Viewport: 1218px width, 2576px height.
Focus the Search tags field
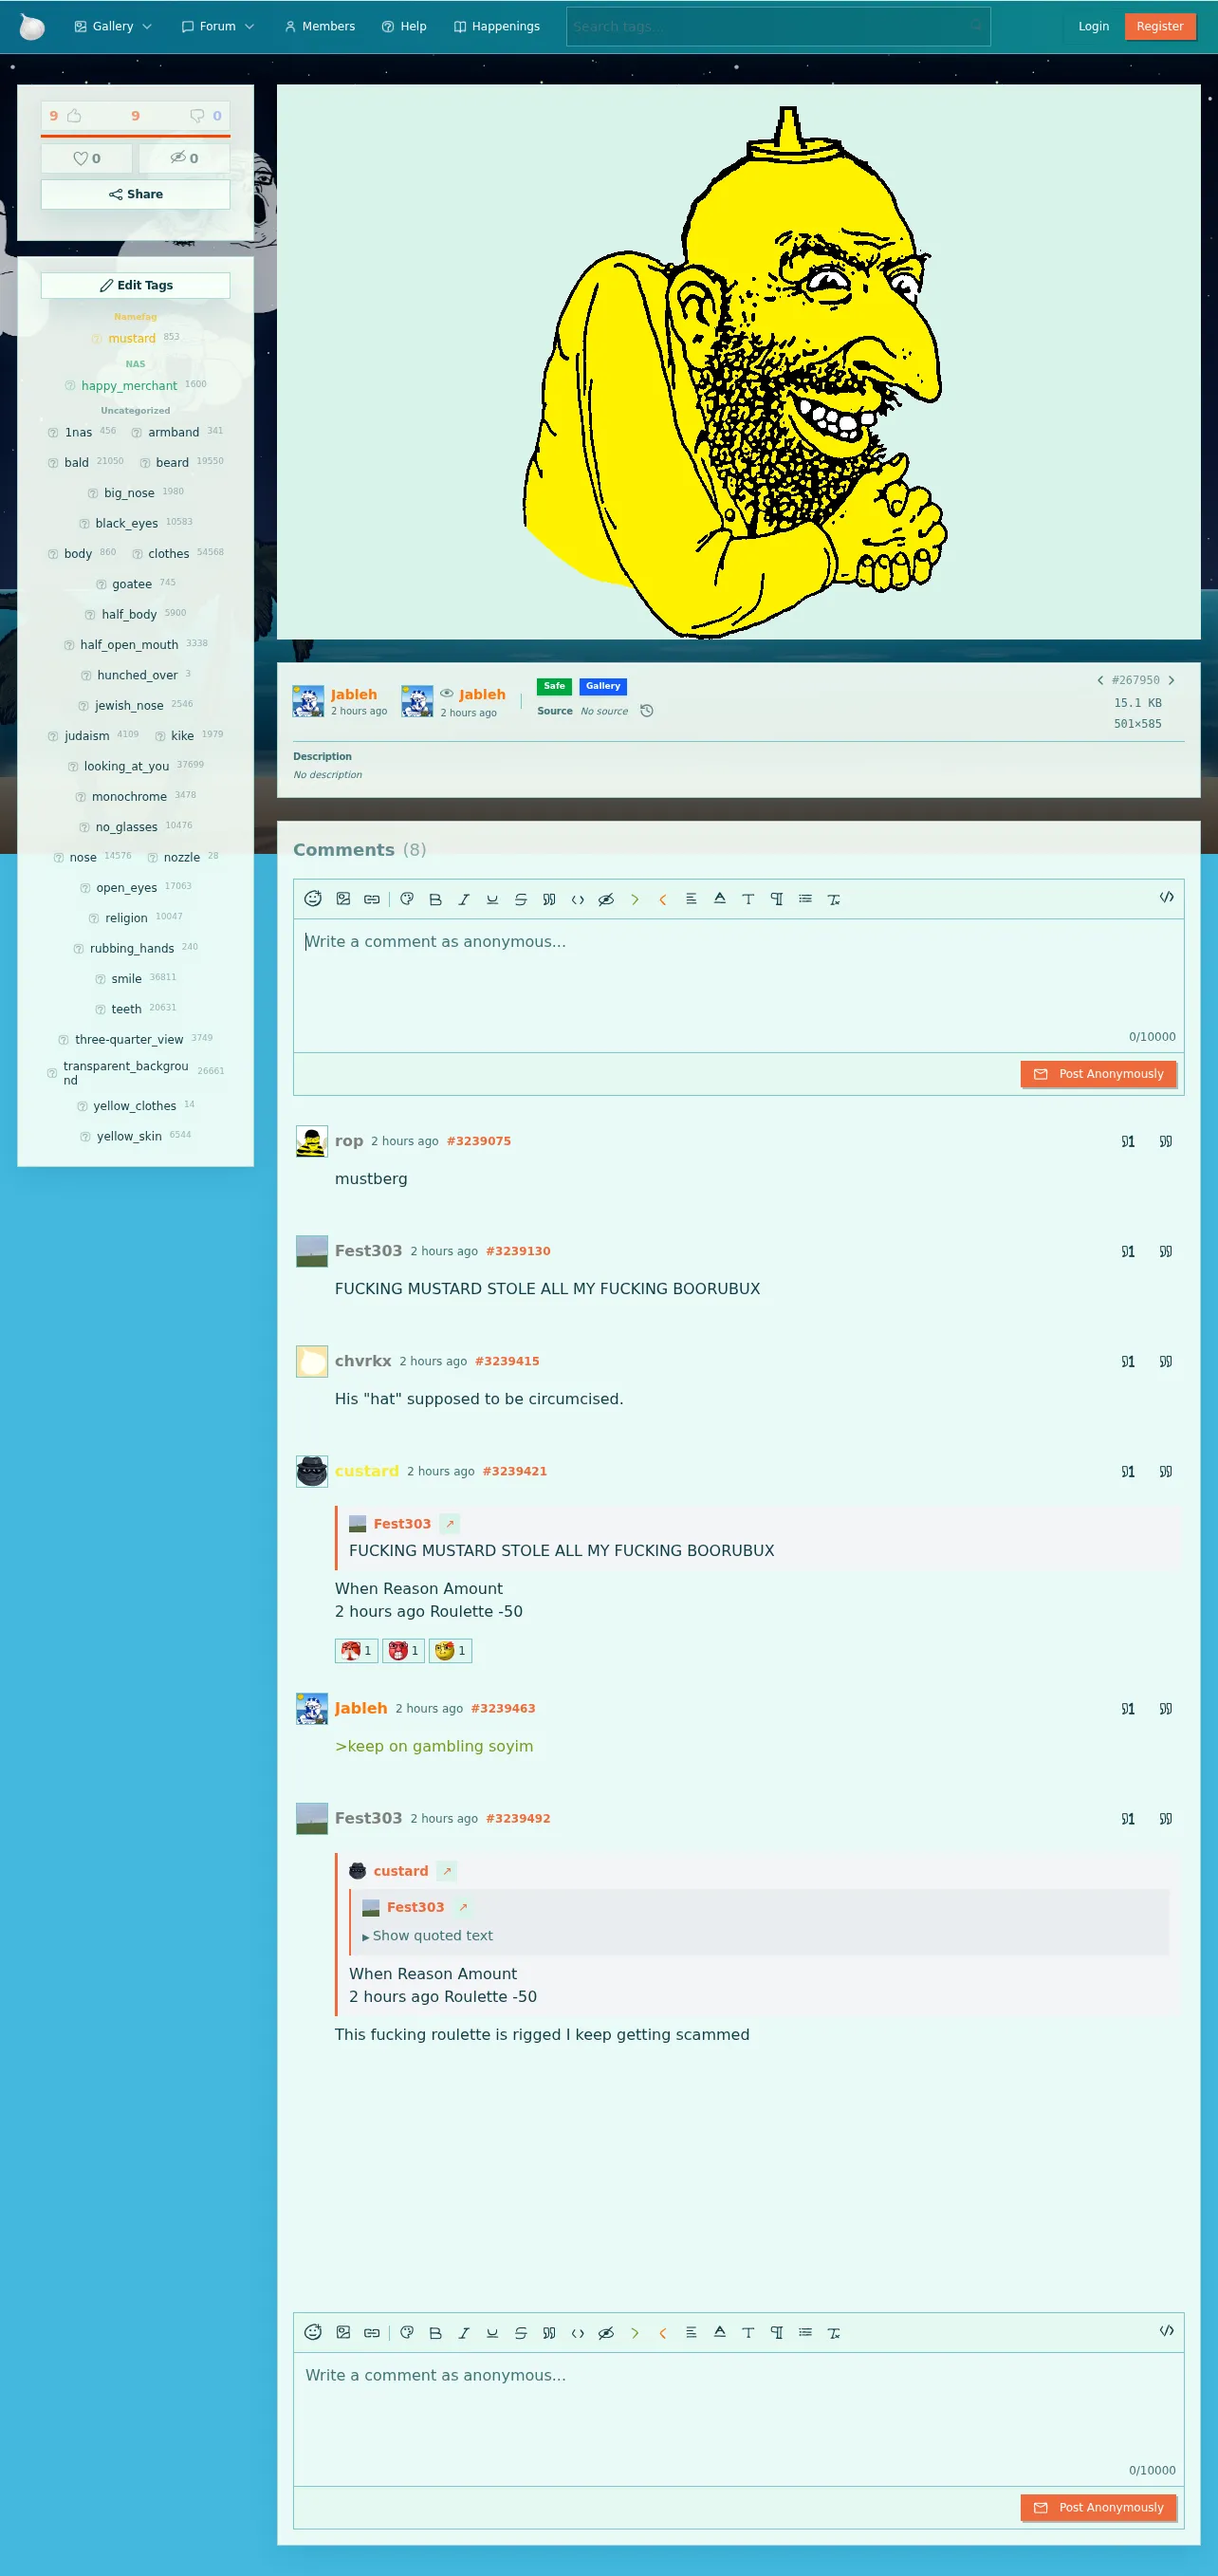coord(778,26)
